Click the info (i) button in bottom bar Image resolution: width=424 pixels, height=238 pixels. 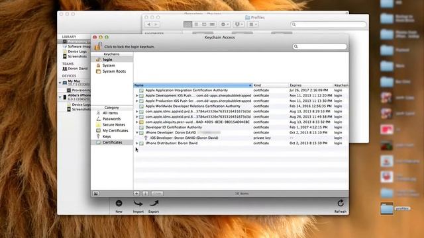click(146, 194)
